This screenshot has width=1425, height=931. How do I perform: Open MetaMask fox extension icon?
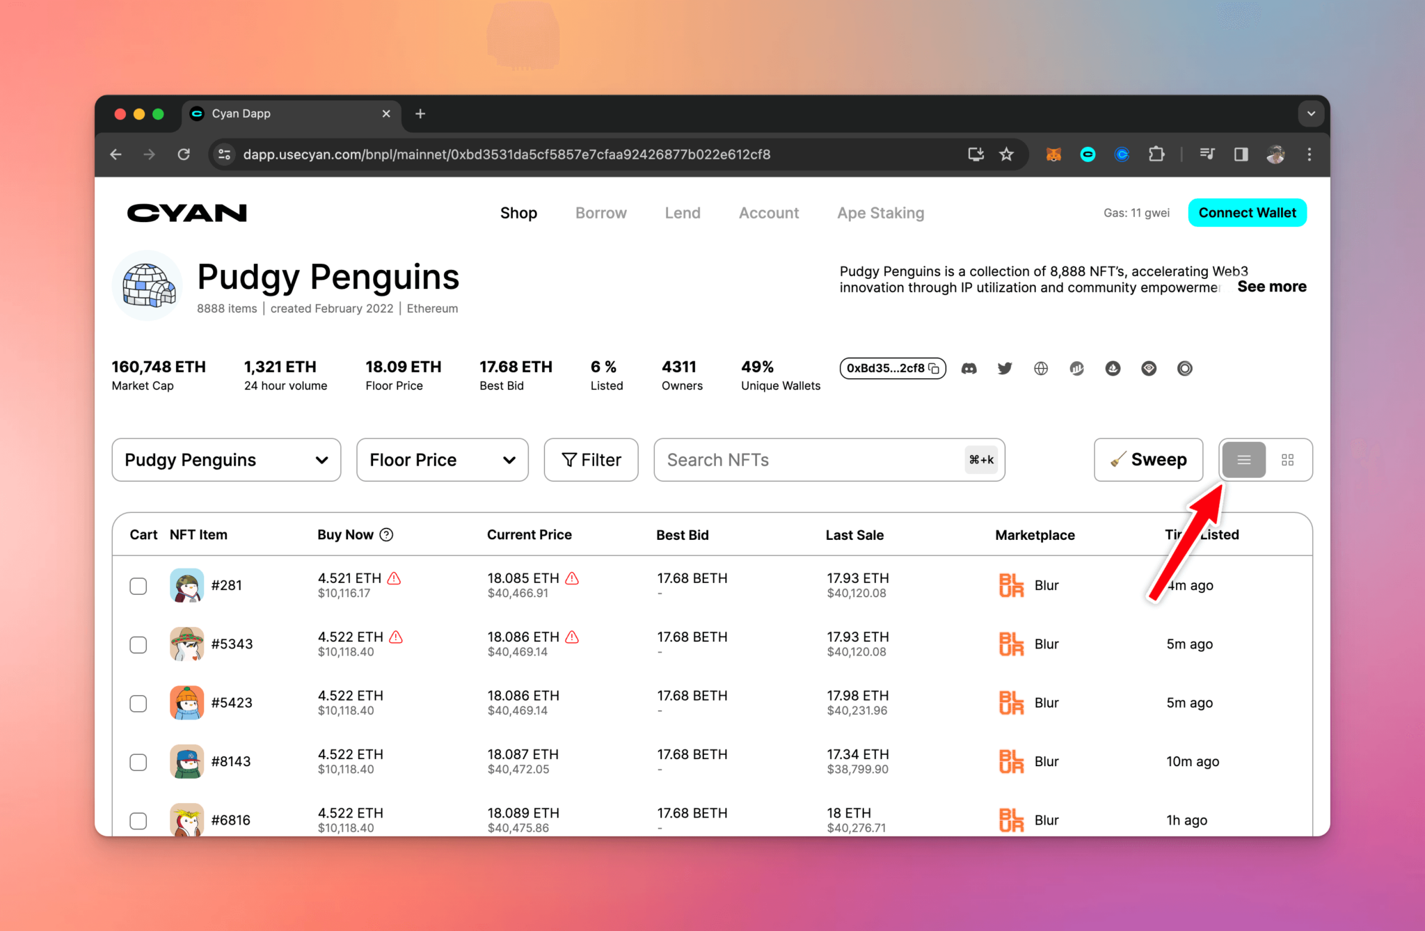(x=1053, y=154)
